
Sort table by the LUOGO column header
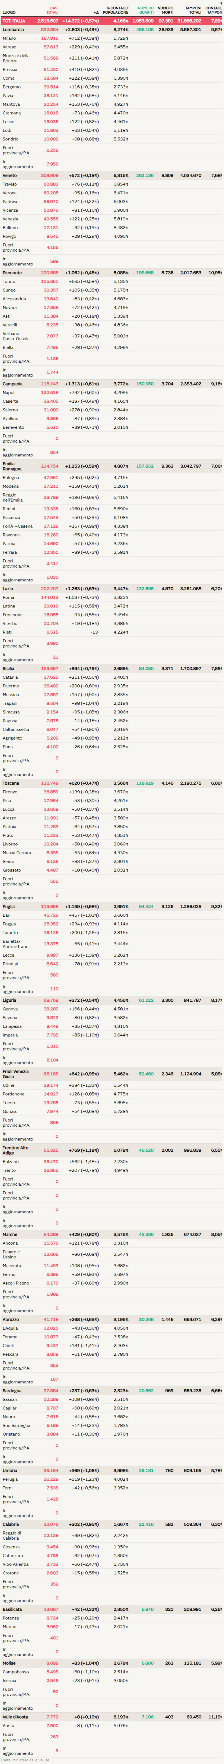(9, 12)
